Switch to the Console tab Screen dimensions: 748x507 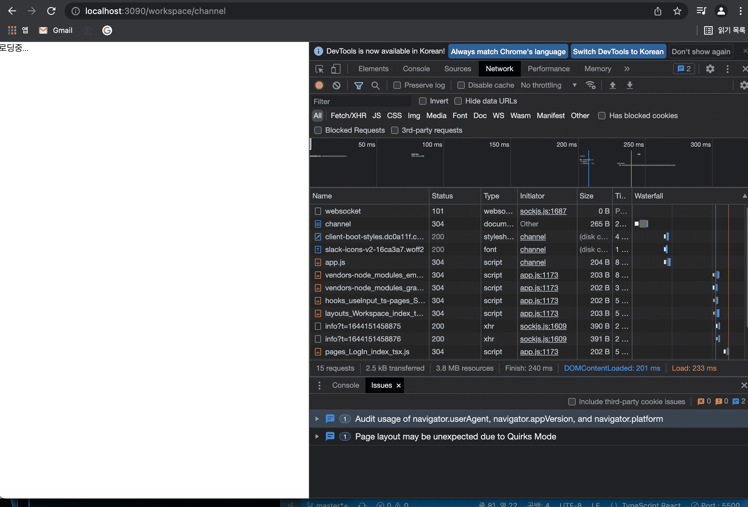point(416,69)
